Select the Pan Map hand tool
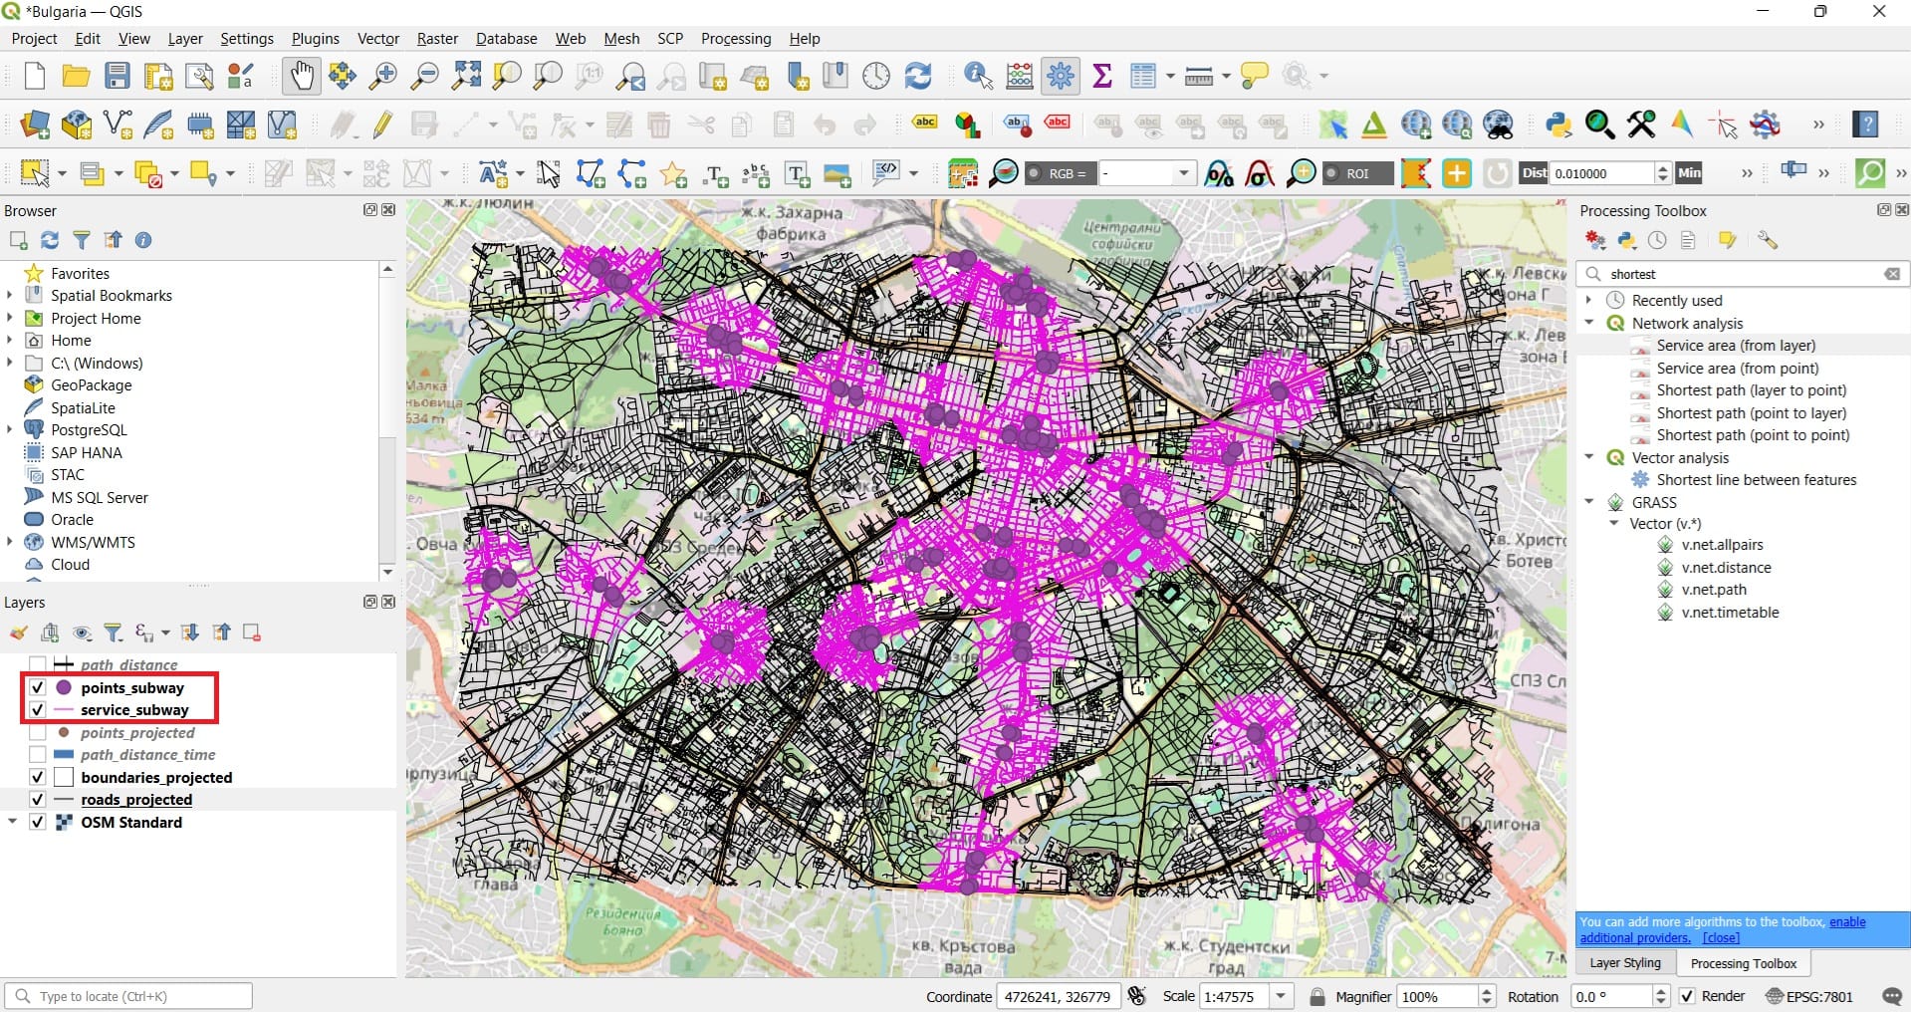 (x=301, y=76)
